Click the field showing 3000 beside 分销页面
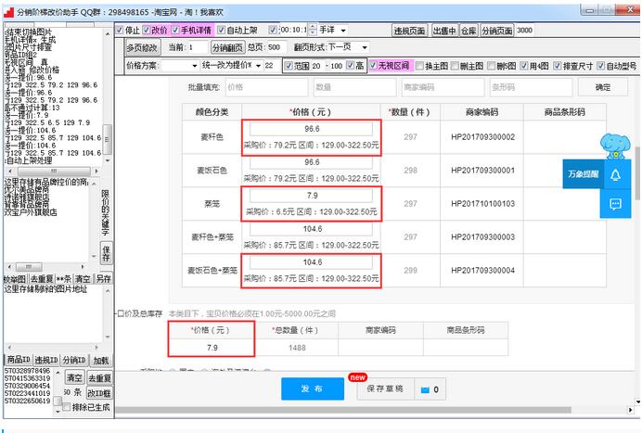Screen dimensions: 642x433 [x=524, y=31]
